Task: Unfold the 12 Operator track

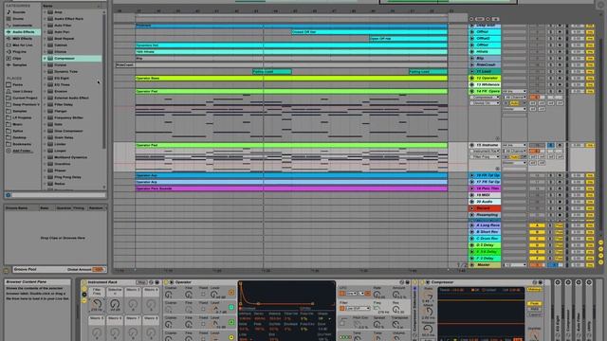Action: tap(472, 78)
